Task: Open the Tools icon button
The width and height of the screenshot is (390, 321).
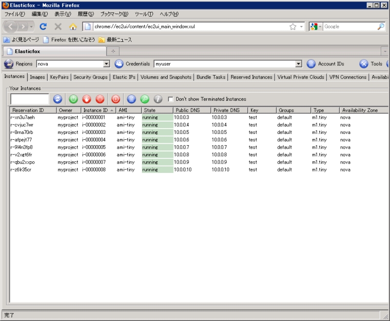Action: click(x=364, y=64)
